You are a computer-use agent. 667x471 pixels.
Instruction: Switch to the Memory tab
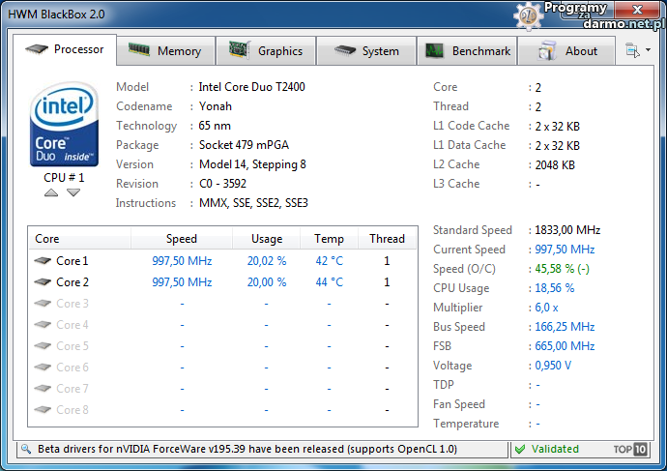pyautogui.click(x=166, y=51)
